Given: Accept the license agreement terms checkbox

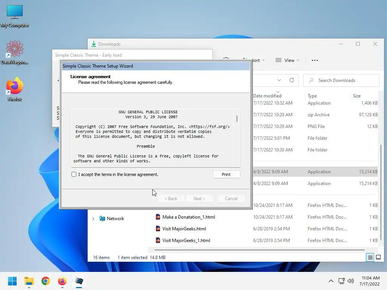Looking at the screenshot, I should click(x=74, y=174).
